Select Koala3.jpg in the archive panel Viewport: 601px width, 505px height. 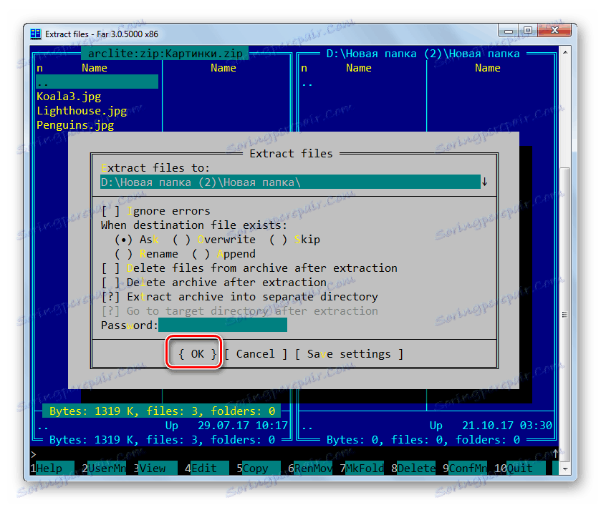[69, 96]
